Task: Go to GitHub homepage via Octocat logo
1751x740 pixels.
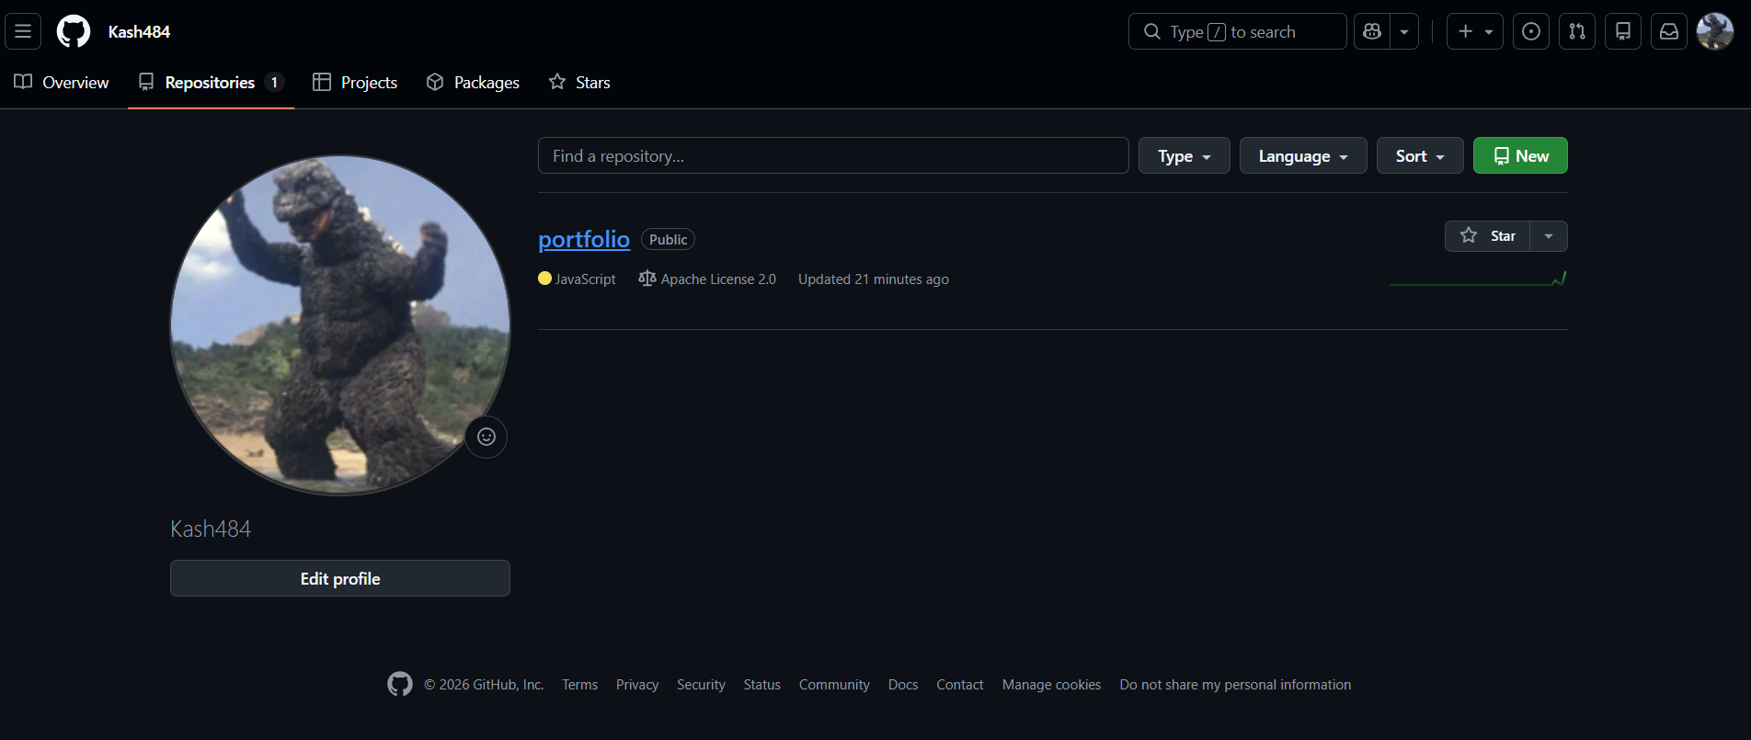Action: click(74, 31)
